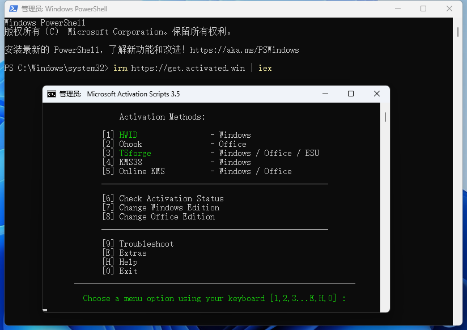Close the Windows PowerShell window
The image size is (467, 330).
(x=449, y=9)
